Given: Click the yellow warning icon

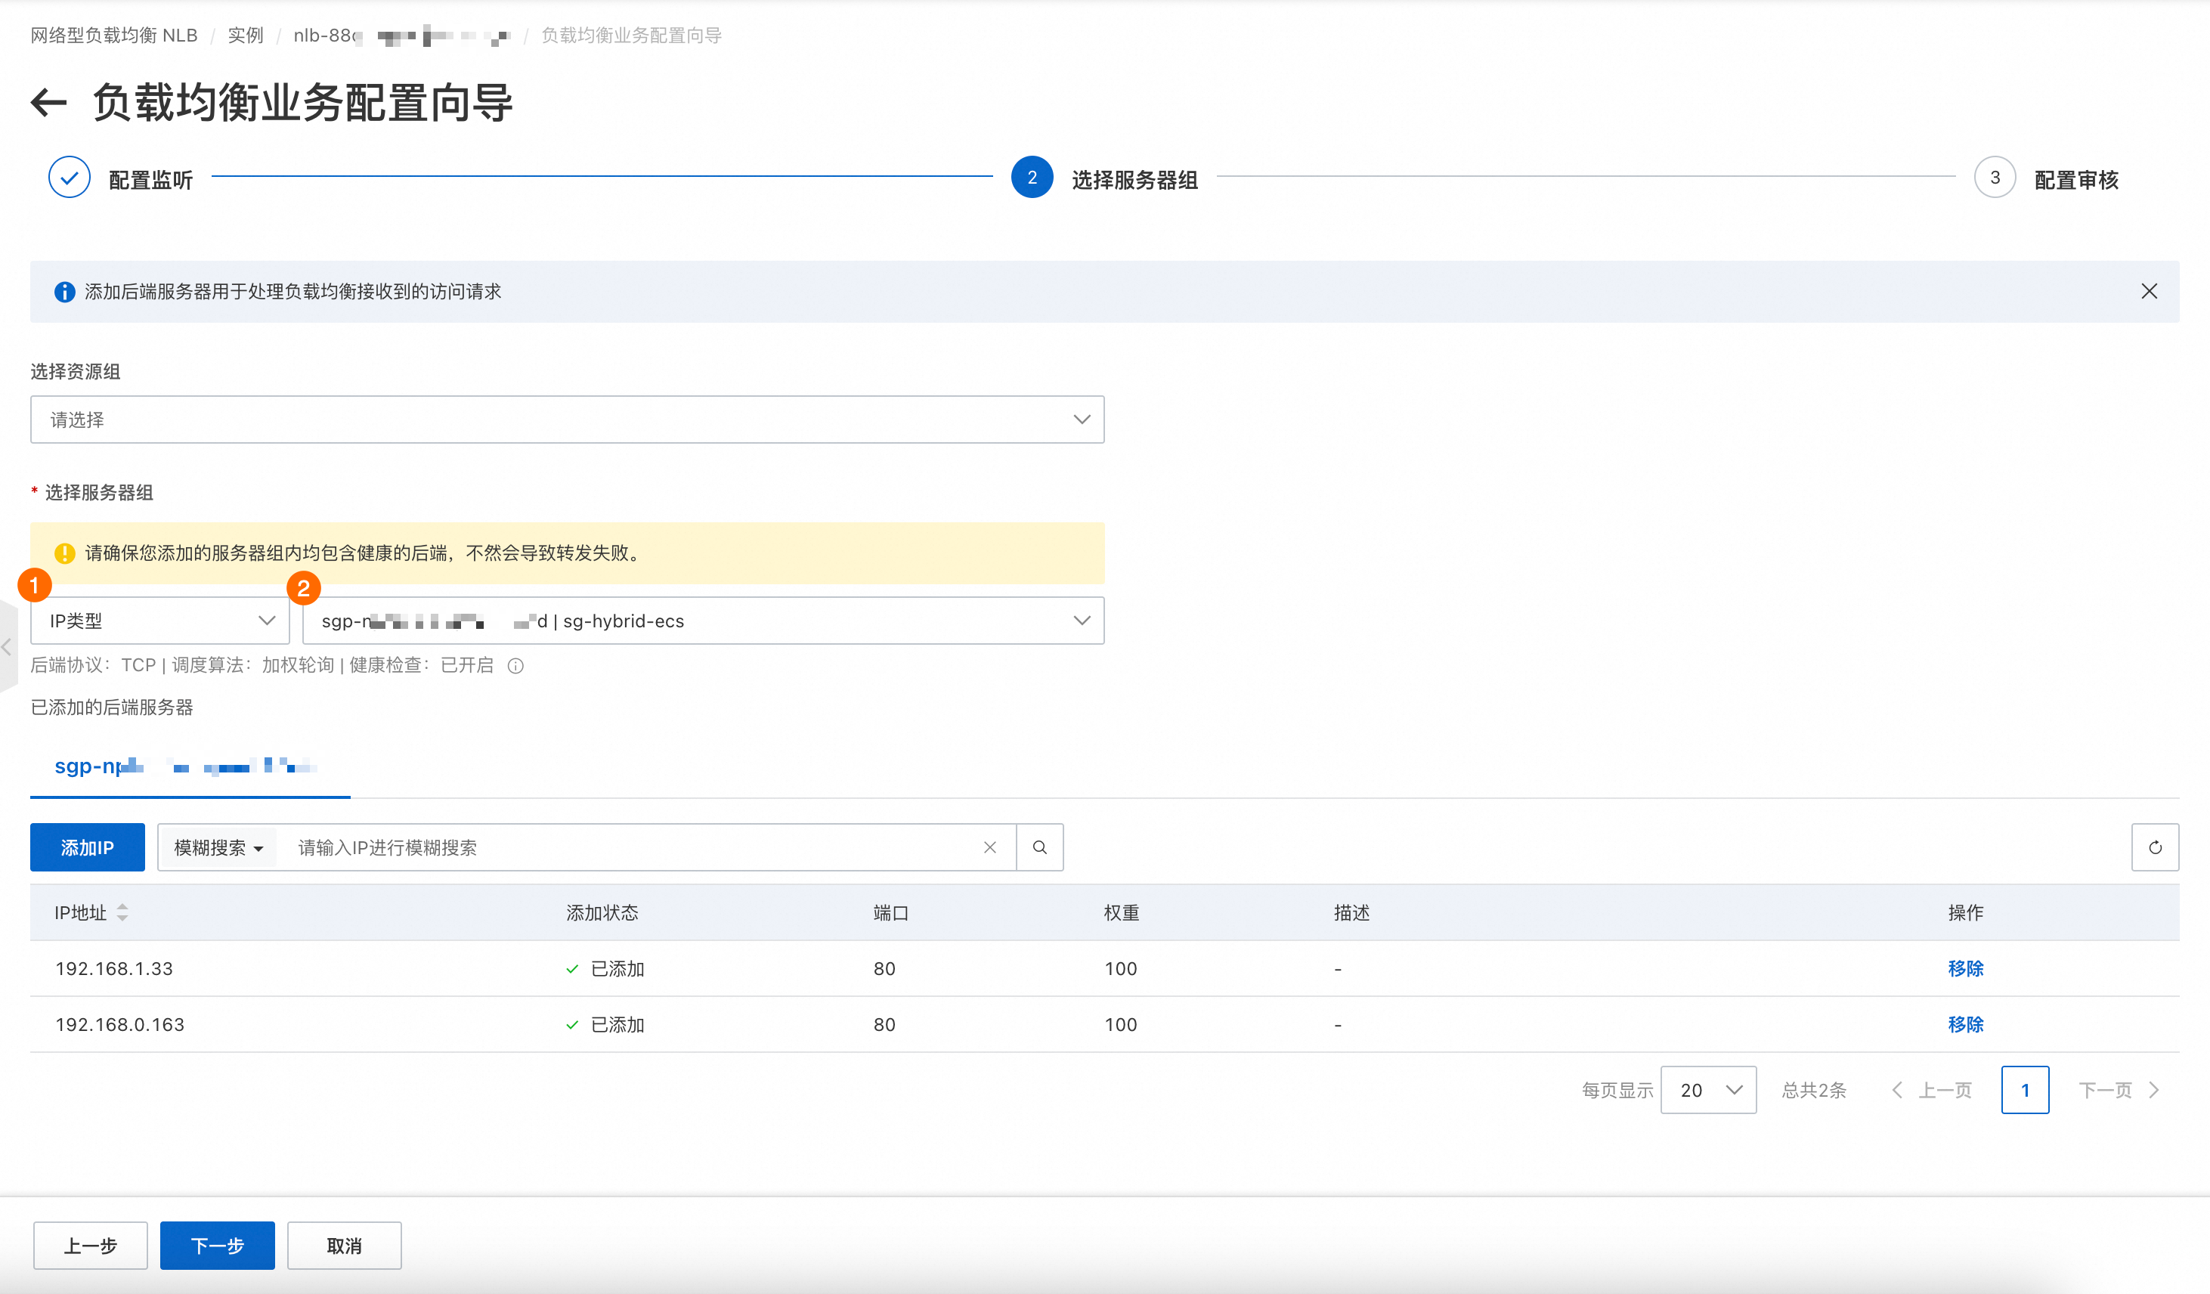Looking at the screenshot, I should [x=65, y=553].
